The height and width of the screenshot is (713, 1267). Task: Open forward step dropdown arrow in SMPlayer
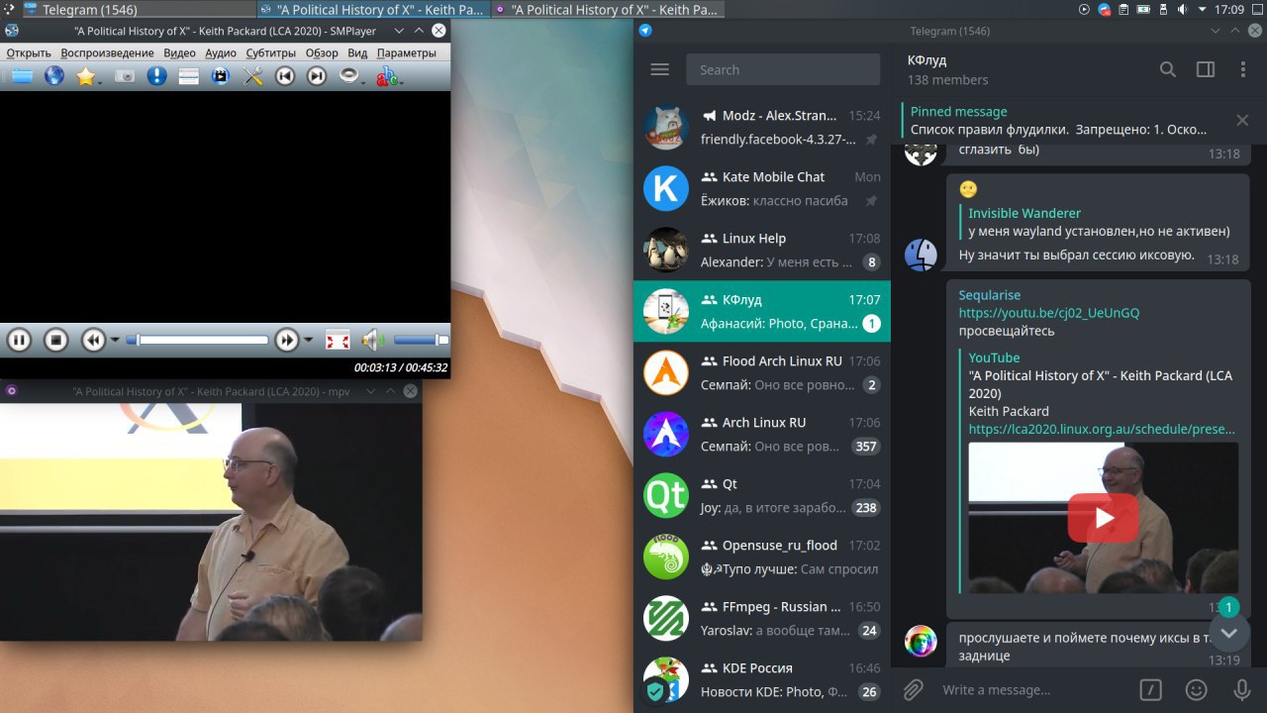click(308, 341)
